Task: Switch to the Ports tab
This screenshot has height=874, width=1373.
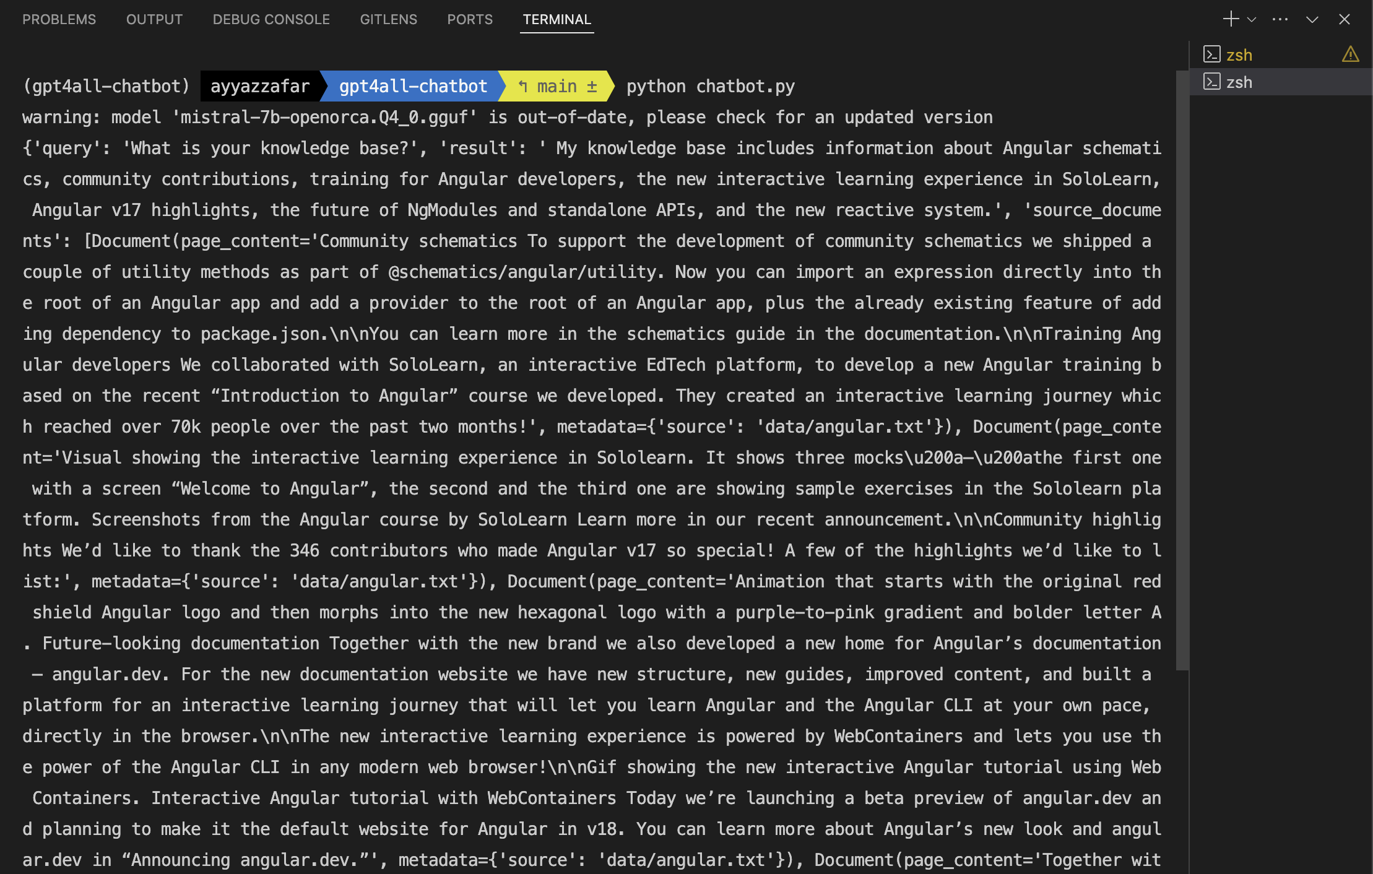Action: coord(469,20)
